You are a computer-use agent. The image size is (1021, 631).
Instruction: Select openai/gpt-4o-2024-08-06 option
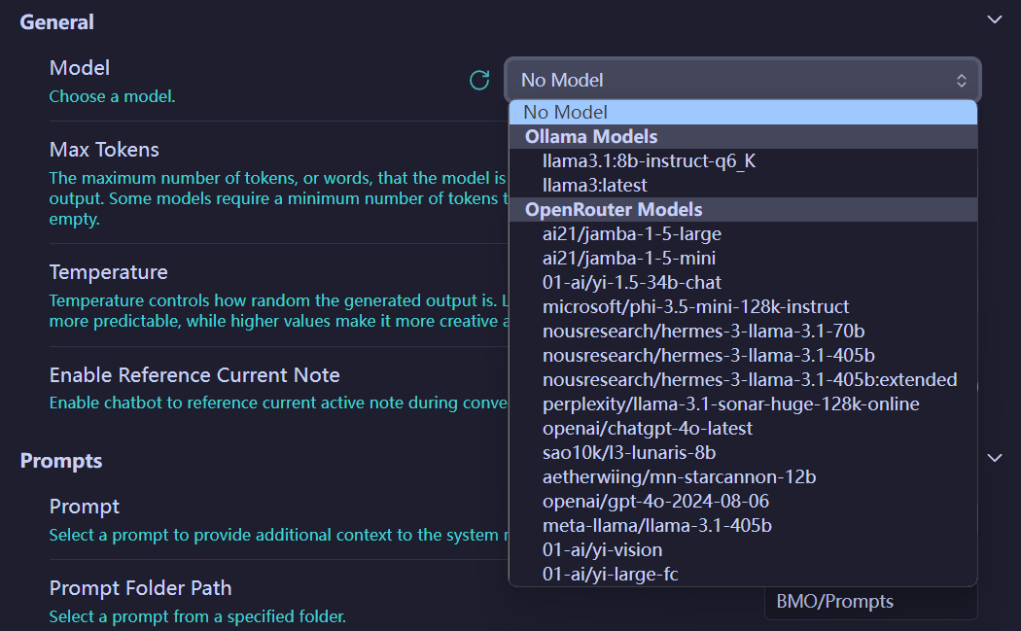point(655,501)
